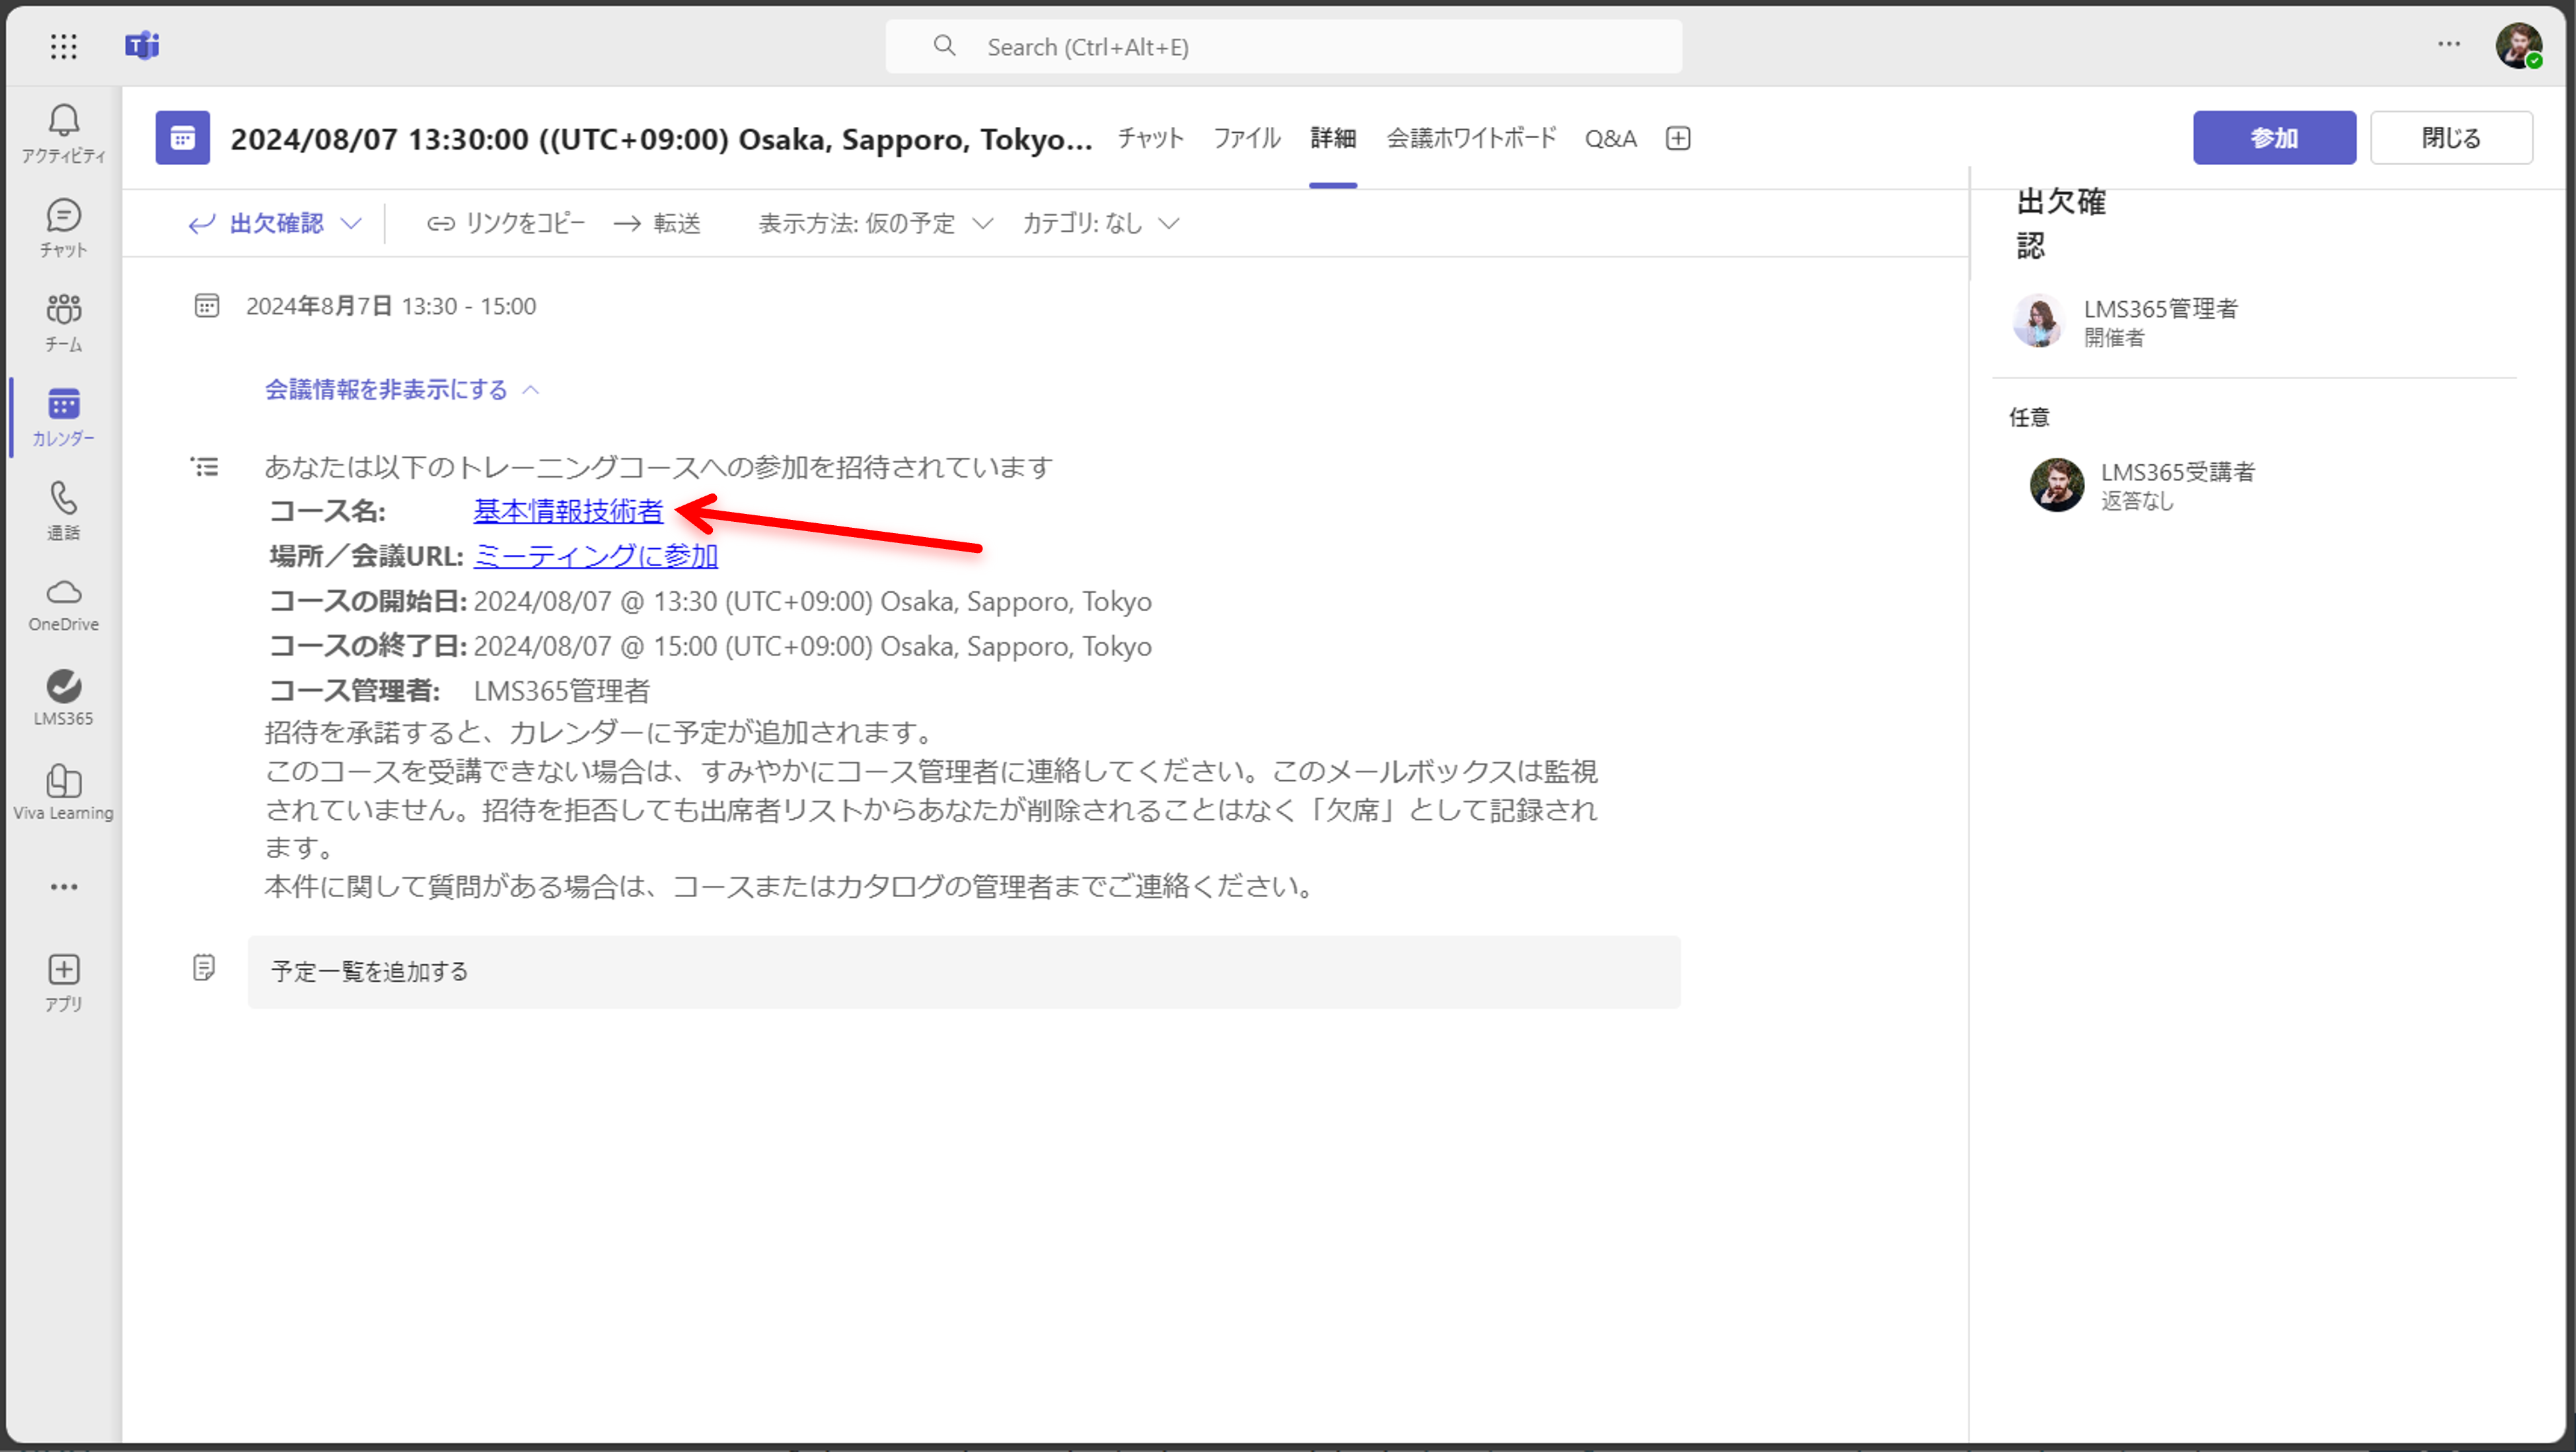Viewport: 2576px width, 1452px height.
Task: Forward the meeting (転送)
Action: tap(657, 223)
